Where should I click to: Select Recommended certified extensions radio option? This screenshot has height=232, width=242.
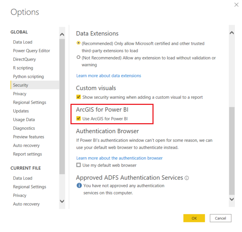(x=78, y=43)
